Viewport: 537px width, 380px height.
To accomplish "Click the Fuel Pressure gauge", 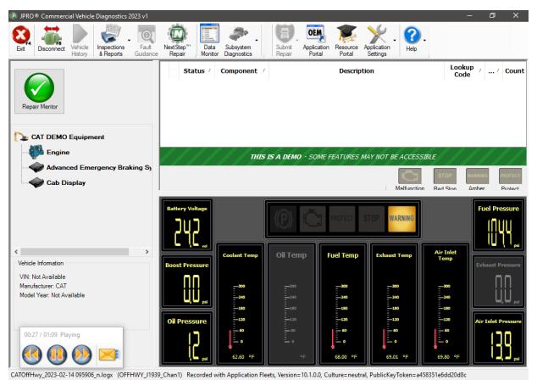I will [498, 226].
